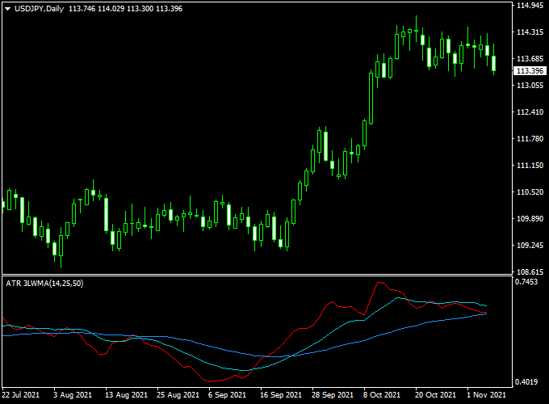Click the 13 Aug 2021 date label
Viewport: 549px width, 404px height.
pyautogui.click(x=127, y=395)
